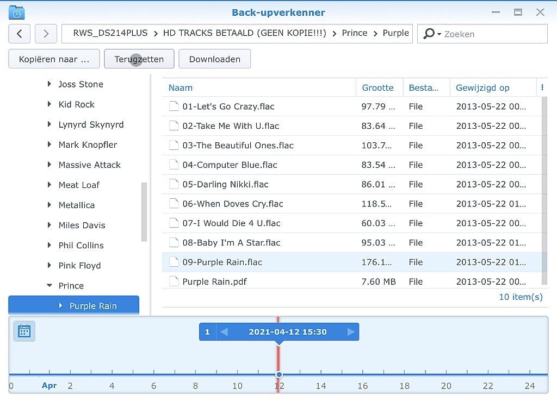Open column options three-dot menu
Image resolution: width=557 pixels, height=402 pixels.
pyautogui.click(x=542, y=87)
